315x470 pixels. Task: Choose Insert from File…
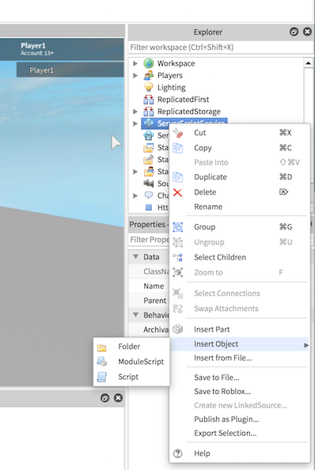[x=240, y=358]
